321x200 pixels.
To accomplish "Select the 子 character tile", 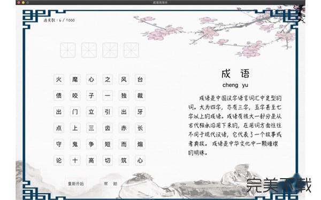I will [91, 95].
